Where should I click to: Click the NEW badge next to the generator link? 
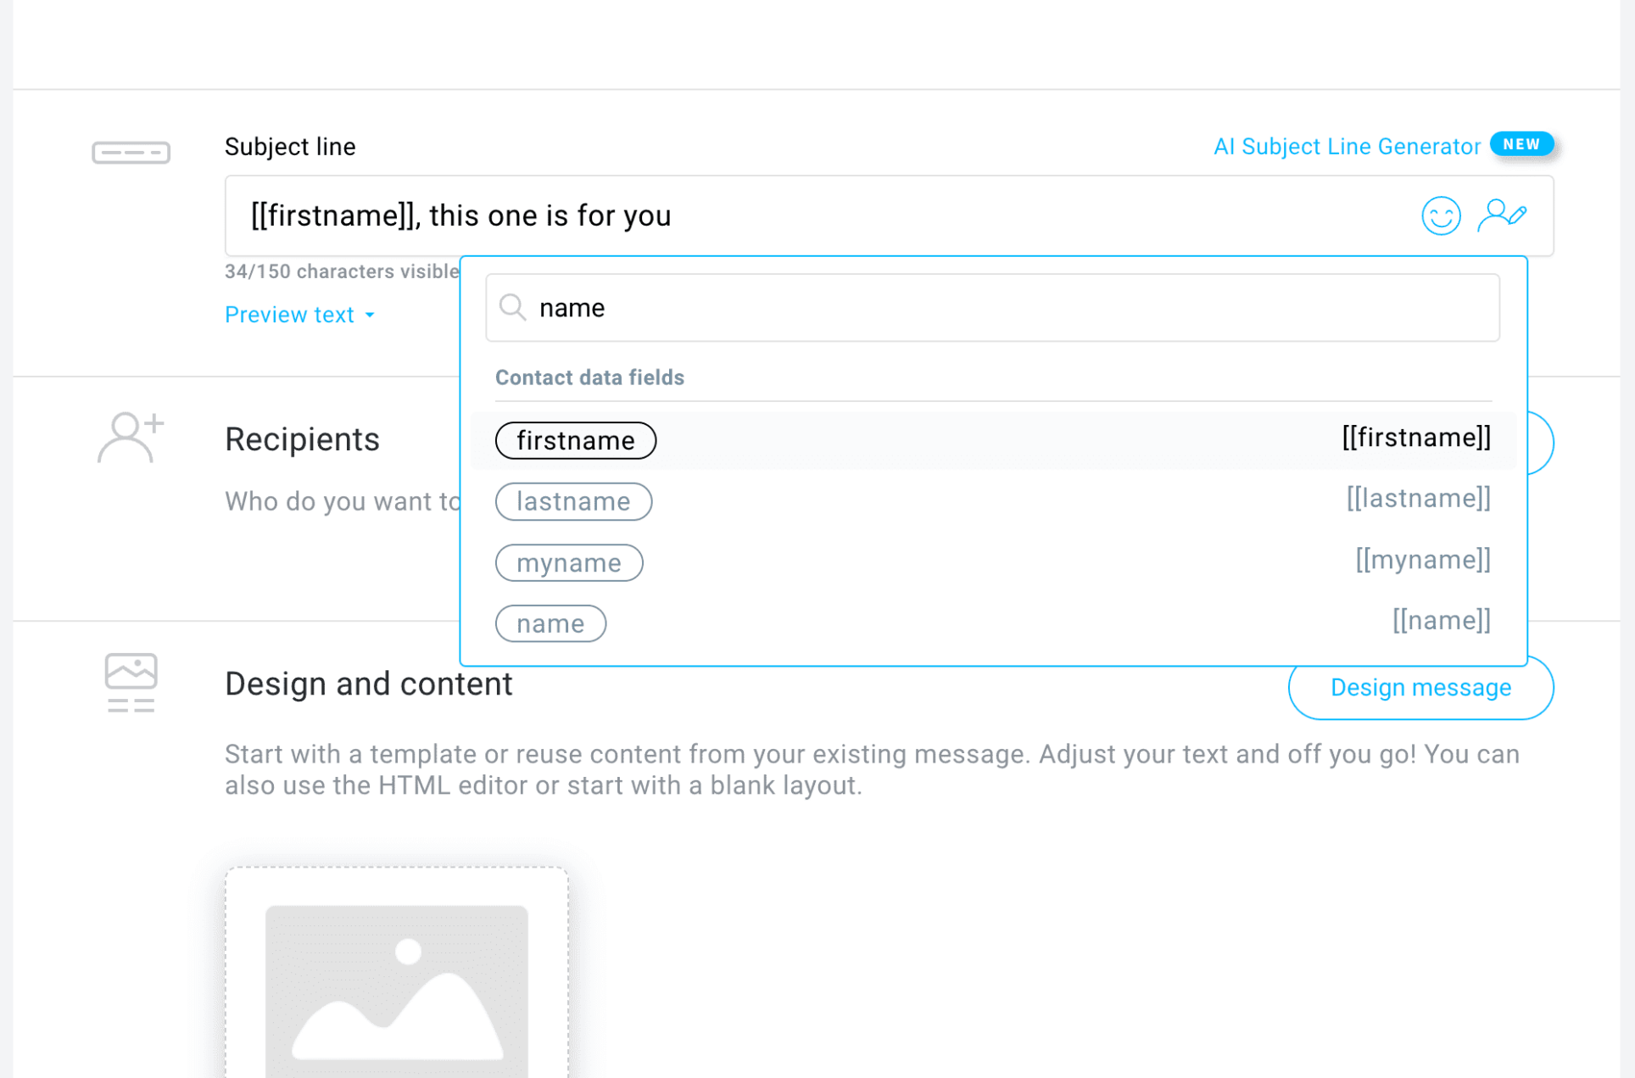coord(1521,144)
